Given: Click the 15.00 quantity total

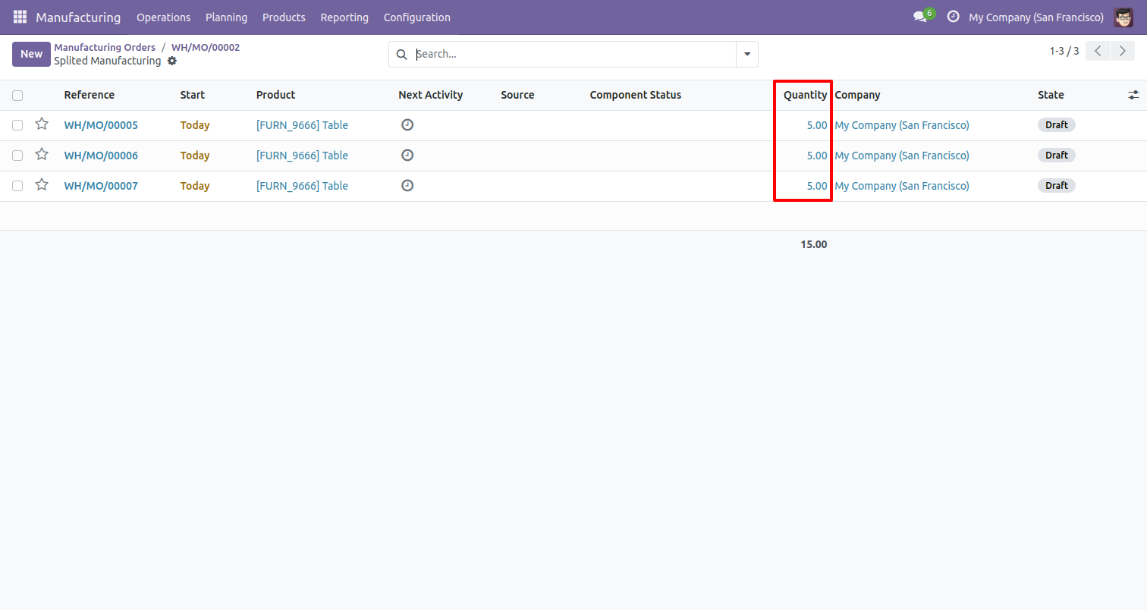Looking at the screenshot, I should coord(813,244).
